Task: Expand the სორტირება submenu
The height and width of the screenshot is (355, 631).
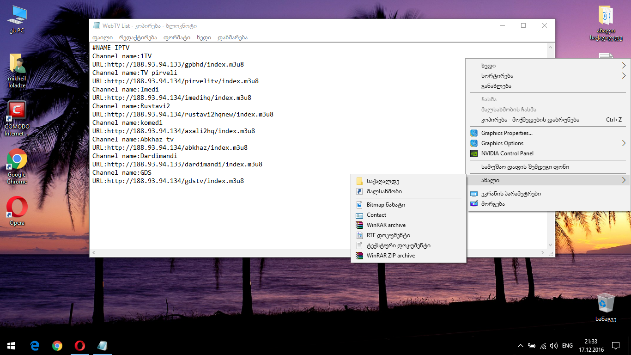Action: tap(548, 76)
